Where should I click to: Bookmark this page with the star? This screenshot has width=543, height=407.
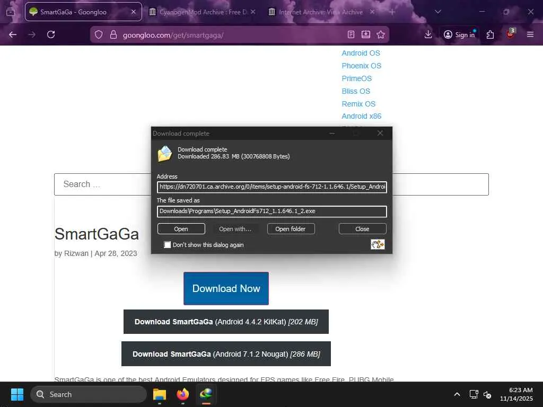pyautogui.click(x=381, y=34)
